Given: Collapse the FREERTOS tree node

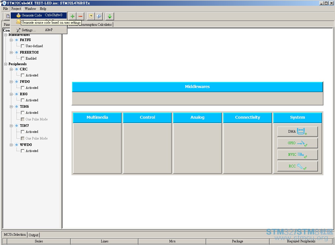Looking at the screenshot, I should click(11, 52).
